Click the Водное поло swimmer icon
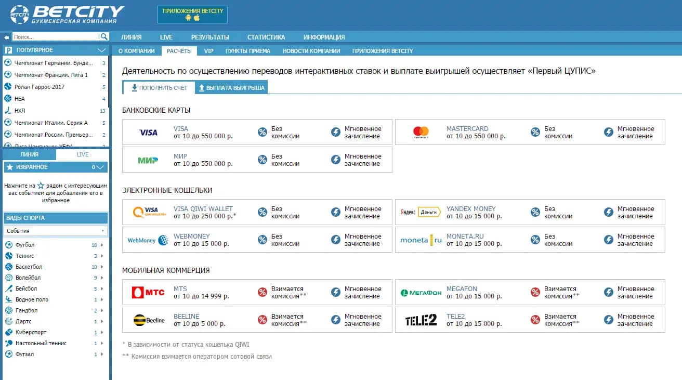 tap(8, 299)
